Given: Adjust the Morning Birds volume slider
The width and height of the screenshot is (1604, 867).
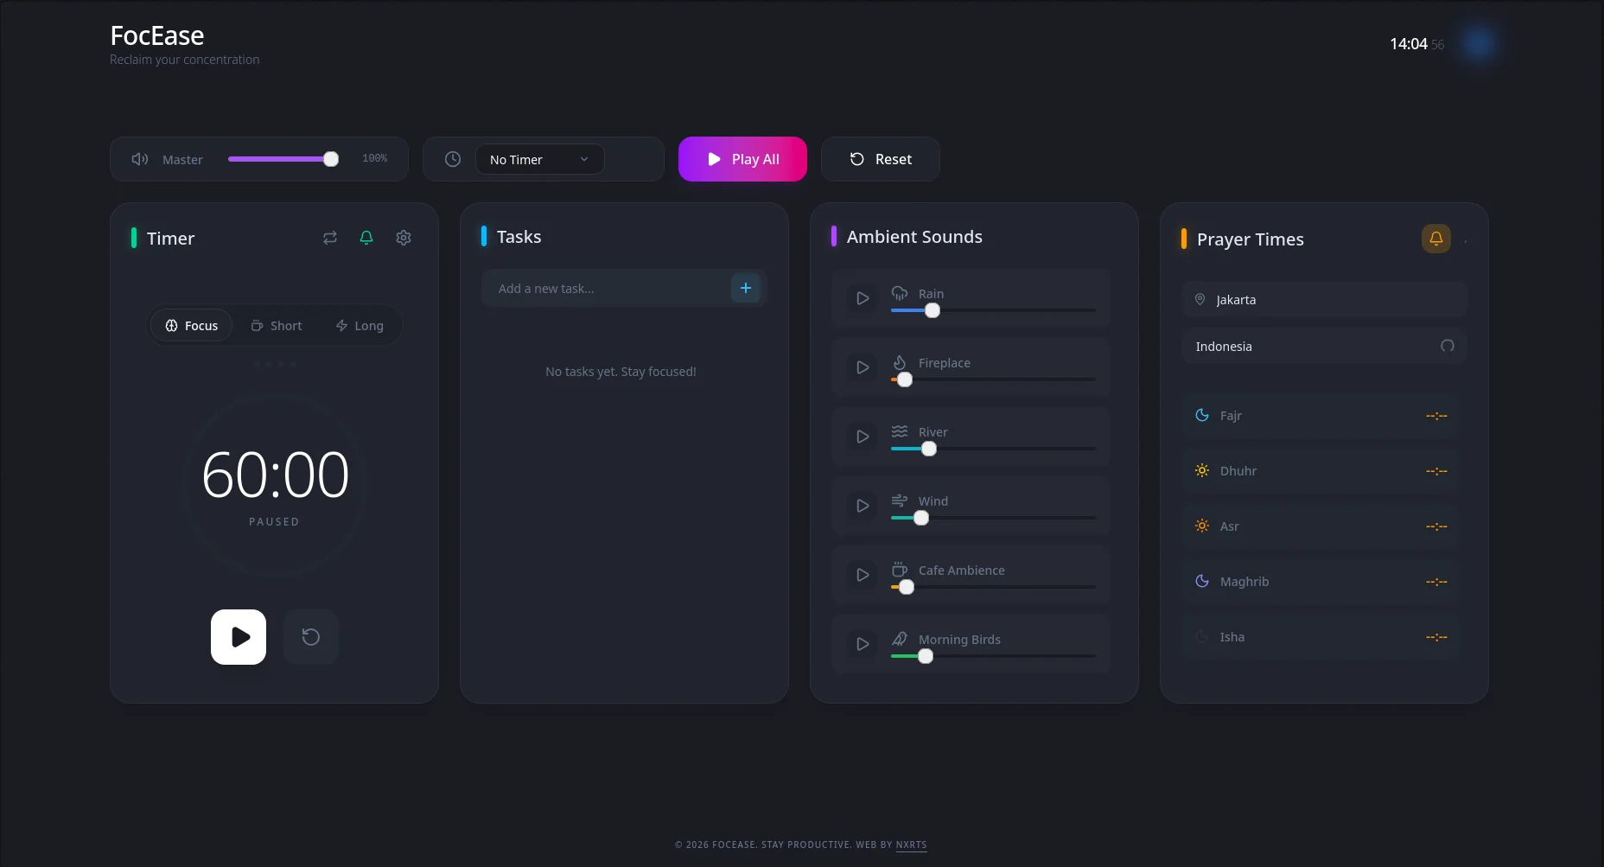Looking at the screenshot, I should 993,656.
